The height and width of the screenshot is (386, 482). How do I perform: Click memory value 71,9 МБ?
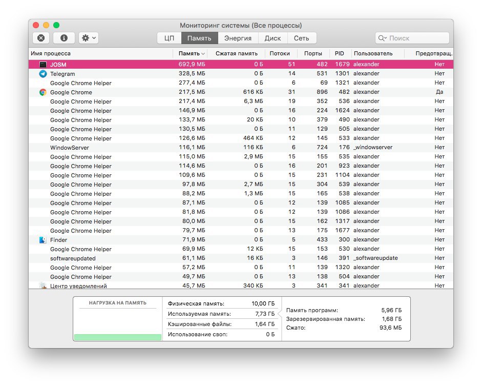pos(194,239)
